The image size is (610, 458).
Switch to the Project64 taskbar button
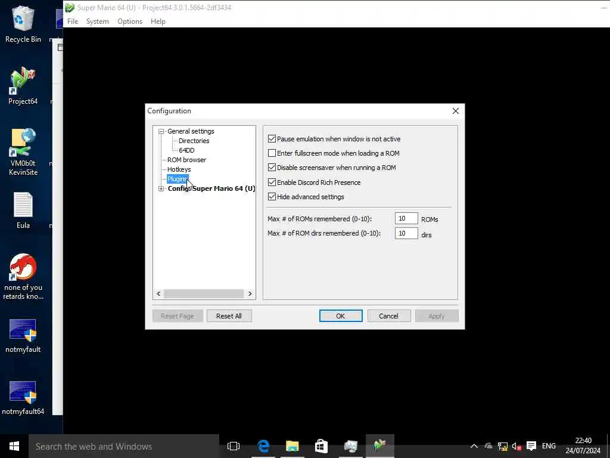(x=379, y=446)
